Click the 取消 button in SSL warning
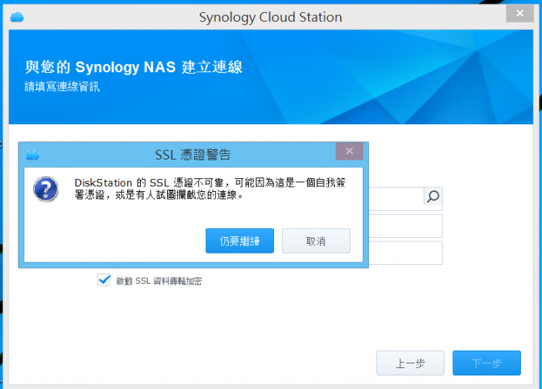The height and width of the screenshot is (389, 542). click(316, 241)
